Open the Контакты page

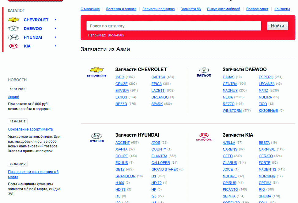[282, 9]
